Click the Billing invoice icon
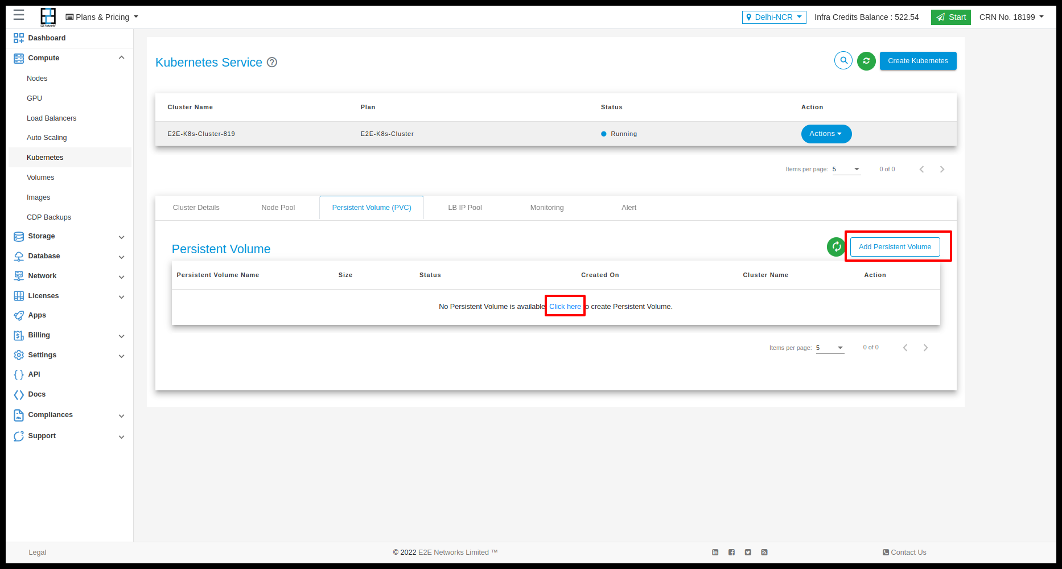This screenshot has height=569, width=1062. (19, 335)
